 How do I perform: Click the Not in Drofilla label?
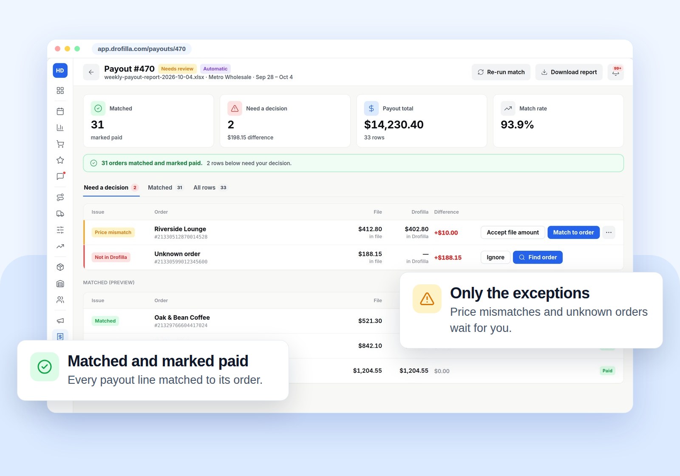(111, 257)
